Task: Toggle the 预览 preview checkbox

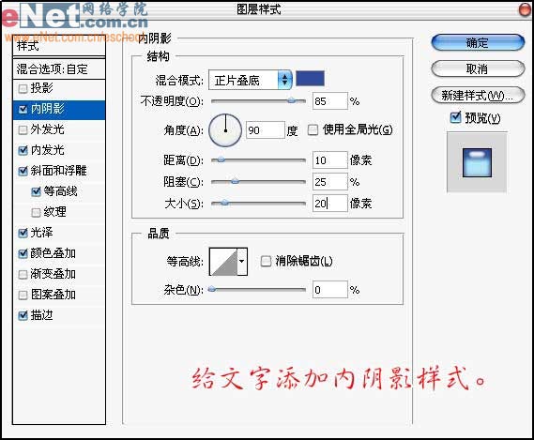Action: click(455, 117)
